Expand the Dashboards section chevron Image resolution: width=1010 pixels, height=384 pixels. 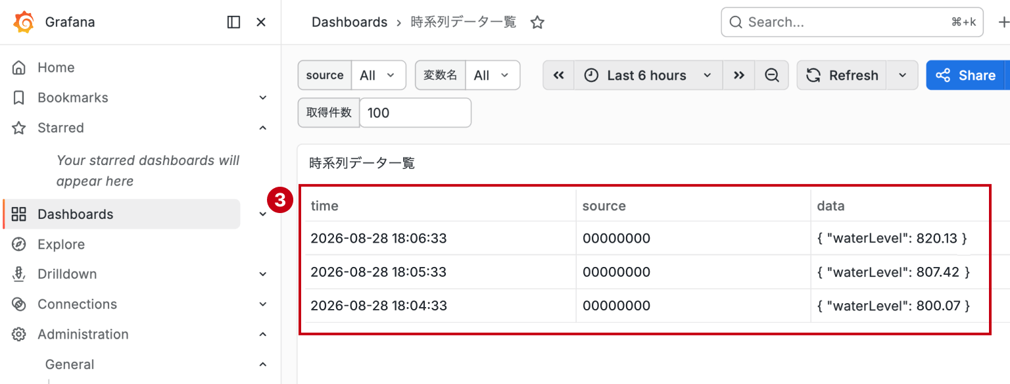[263, 214]
